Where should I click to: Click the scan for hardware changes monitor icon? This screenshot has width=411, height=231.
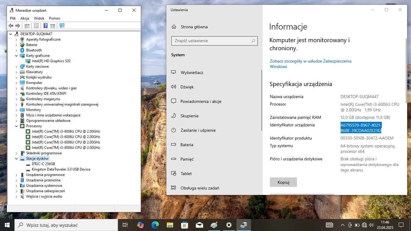pyautogui.click(x=62, y=26)
